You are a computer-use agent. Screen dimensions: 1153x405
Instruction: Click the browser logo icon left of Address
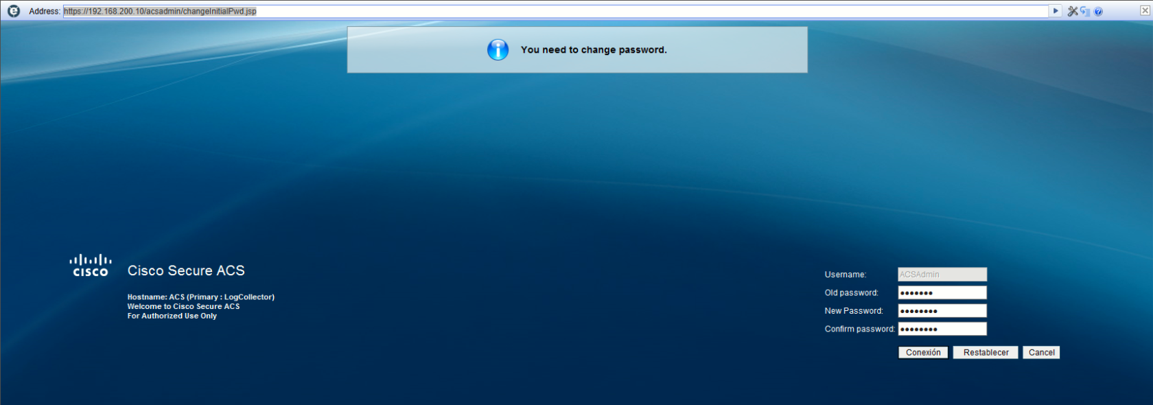tap(14, 11)
